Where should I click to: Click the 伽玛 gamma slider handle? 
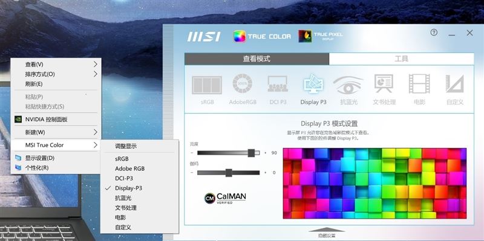pos(229,173)
